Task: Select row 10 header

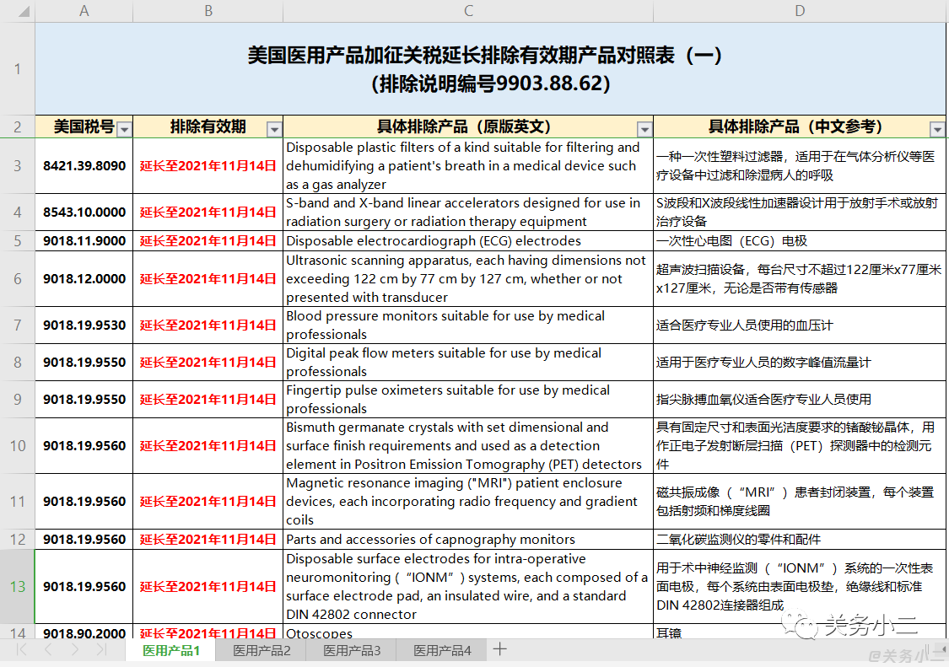Action: (18, 445)
